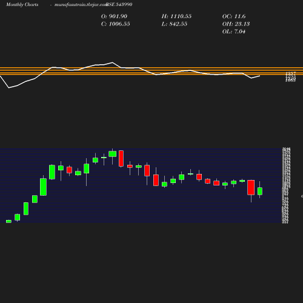The image size is (303, 303).
Task: Click the peak of the white indicator line
Action: pos(113,62)
